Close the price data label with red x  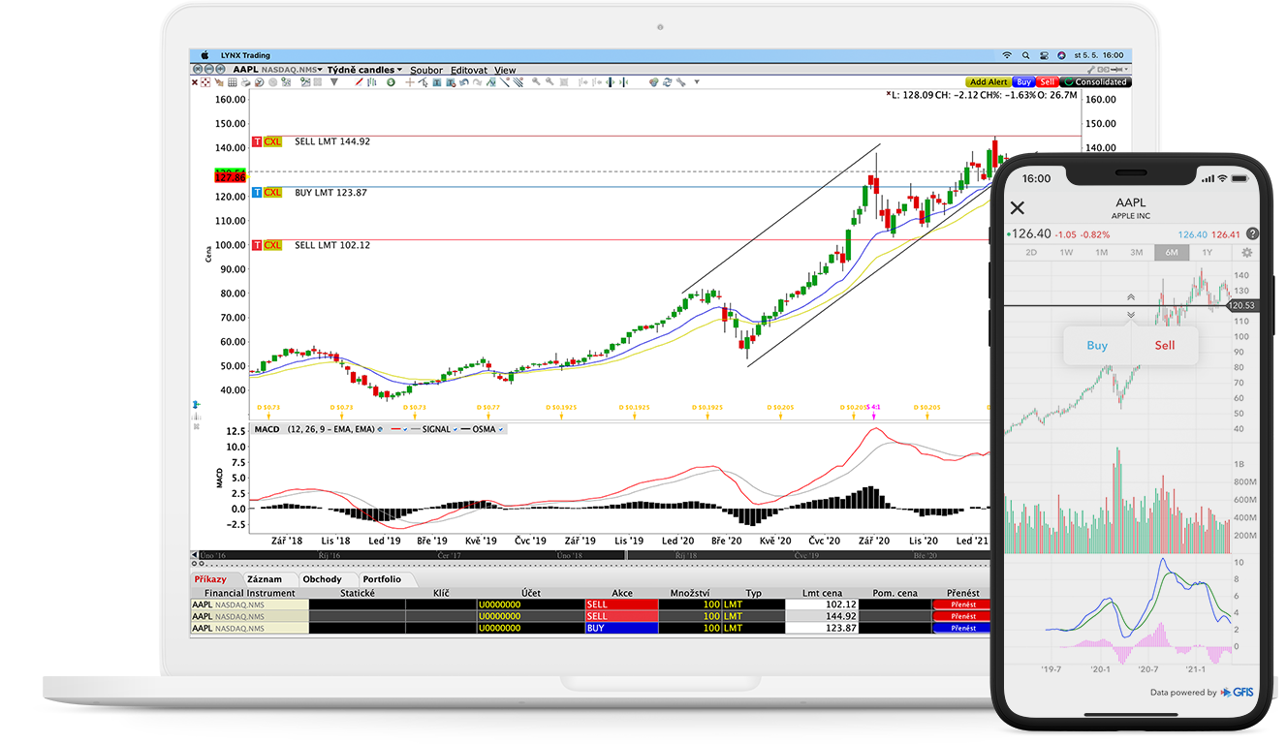click(888, 93)
